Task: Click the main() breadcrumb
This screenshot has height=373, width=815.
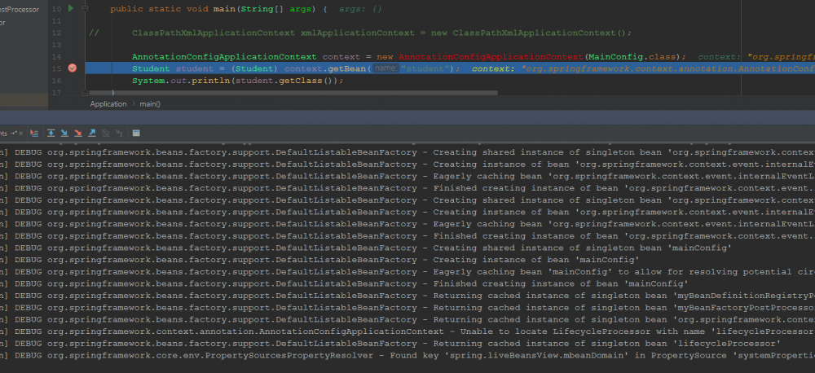Action: point(150,104)
